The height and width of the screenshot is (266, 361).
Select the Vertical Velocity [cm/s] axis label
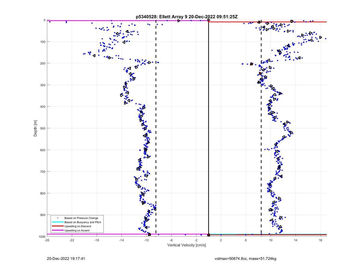click(x=187, y=245)
